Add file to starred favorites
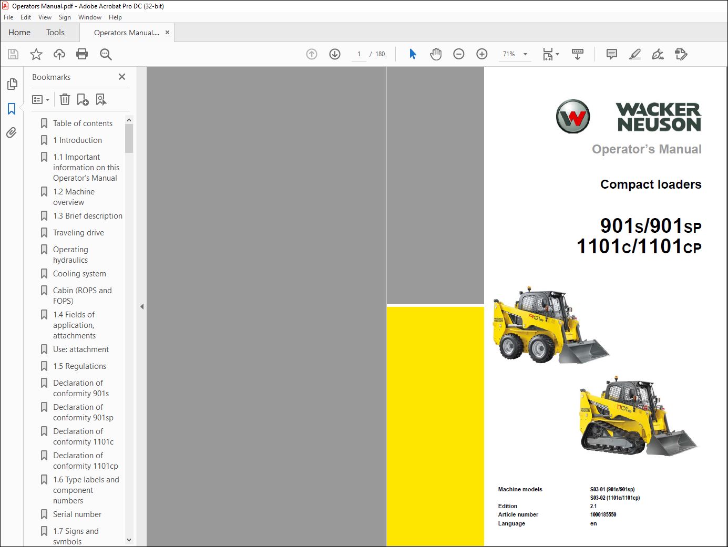The image size is (728, 547). (36, 54)
